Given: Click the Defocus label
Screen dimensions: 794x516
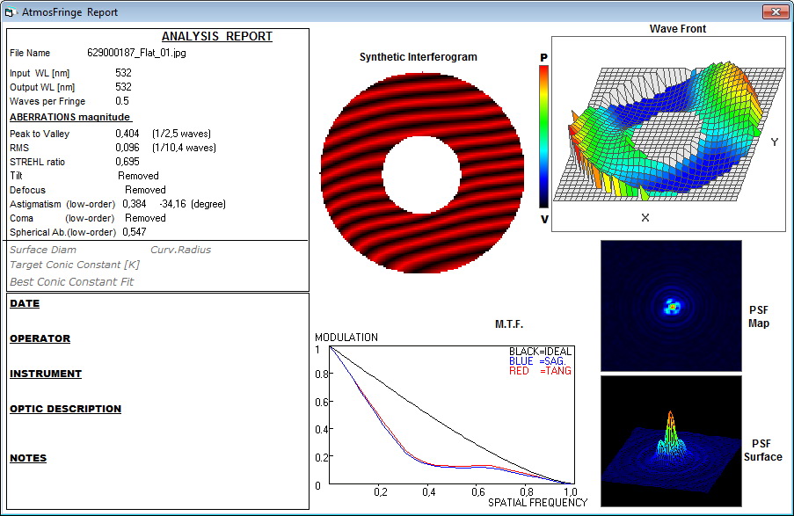Looking at the screenshot, I should click(x=27, y=190).
